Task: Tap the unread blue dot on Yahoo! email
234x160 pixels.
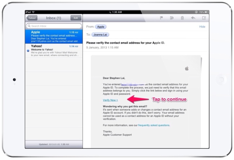Action: coord(28,51)
